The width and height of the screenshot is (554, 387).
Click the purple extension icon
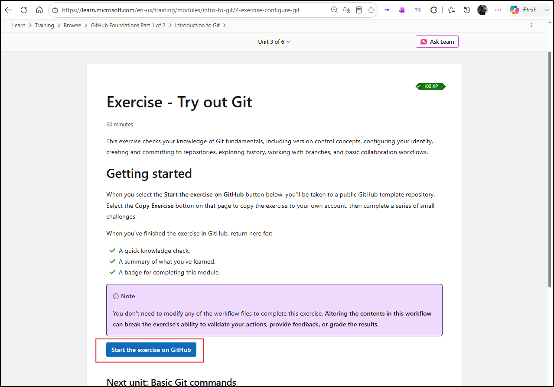point(402,10)
